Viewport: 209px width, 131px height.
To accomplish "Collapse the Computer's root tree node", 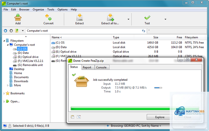I will (8, 45).
